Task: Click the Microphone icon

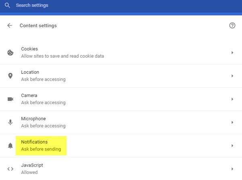Action: 10,122
